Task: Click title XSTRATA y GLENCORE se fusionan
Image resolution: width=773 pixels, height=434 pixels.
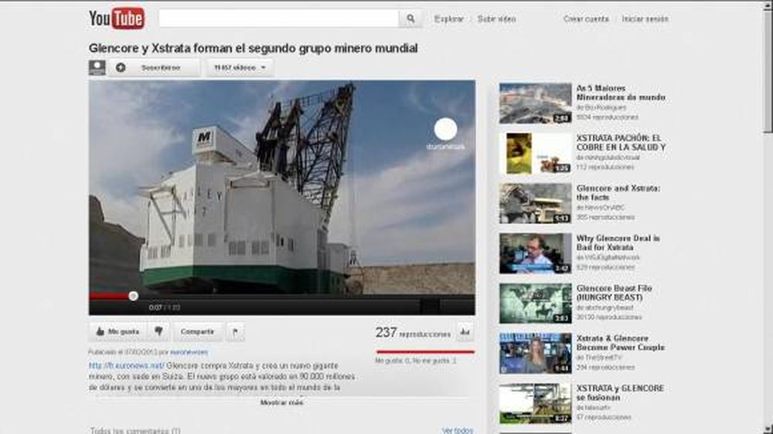Action: click(620, 392)
